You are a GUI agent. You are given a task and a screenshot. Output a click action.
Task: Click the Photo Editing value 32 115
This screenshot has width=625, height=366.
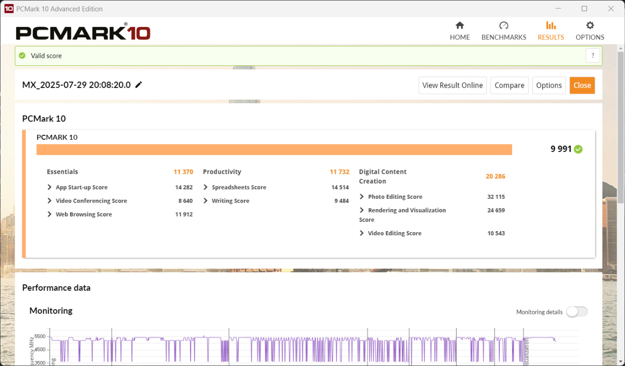[496, 196]
